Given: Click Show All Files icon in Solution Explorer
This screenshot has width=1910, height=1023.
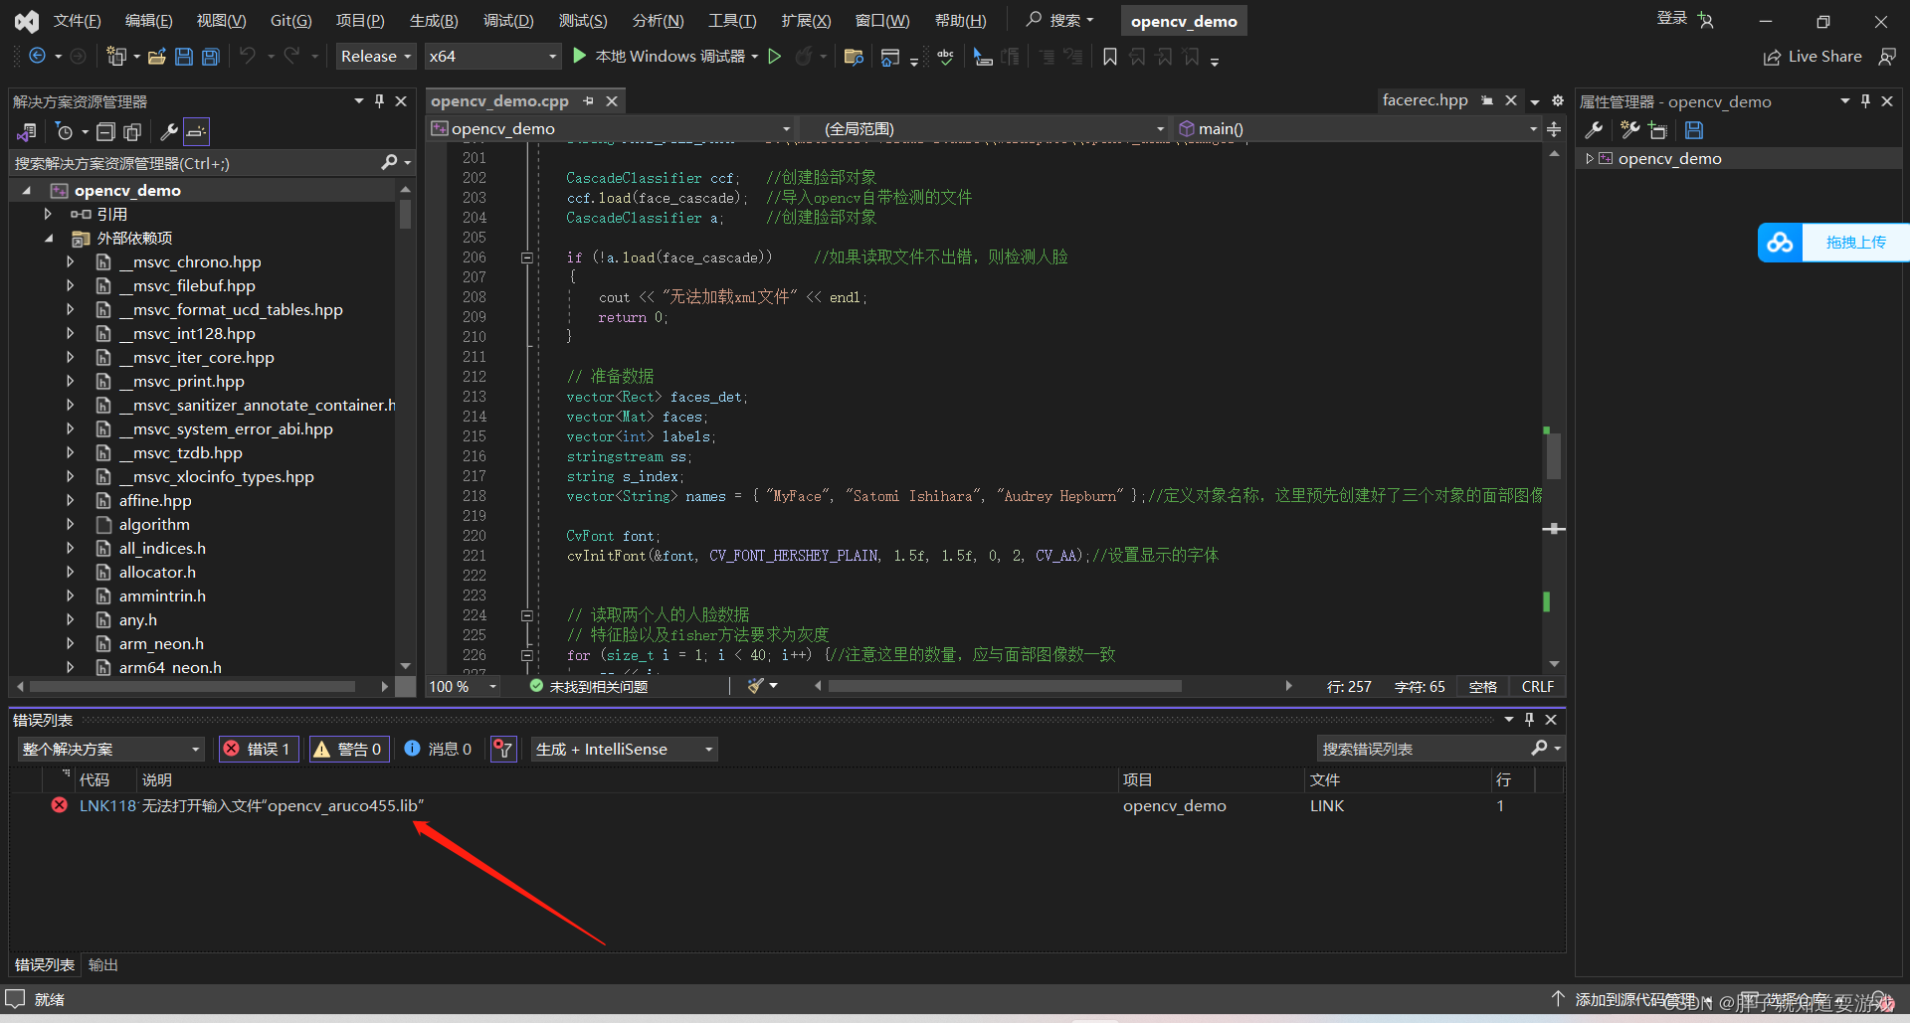Looking at the screenshot, I should (x=132, y=131).
